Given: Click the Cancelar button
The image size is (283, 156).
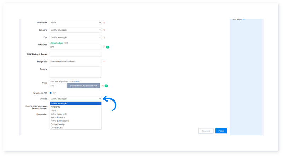Looking at the screenshot, I should 206,131.
